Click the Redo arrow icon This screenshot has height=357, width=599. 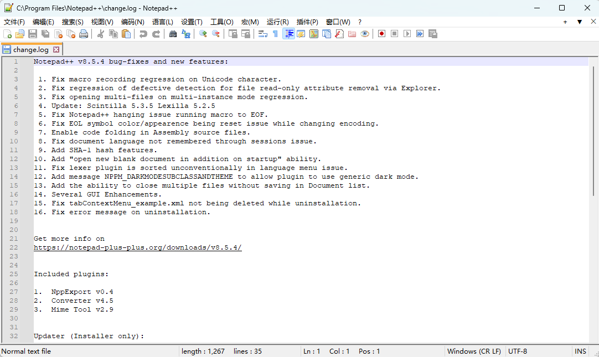156,34
